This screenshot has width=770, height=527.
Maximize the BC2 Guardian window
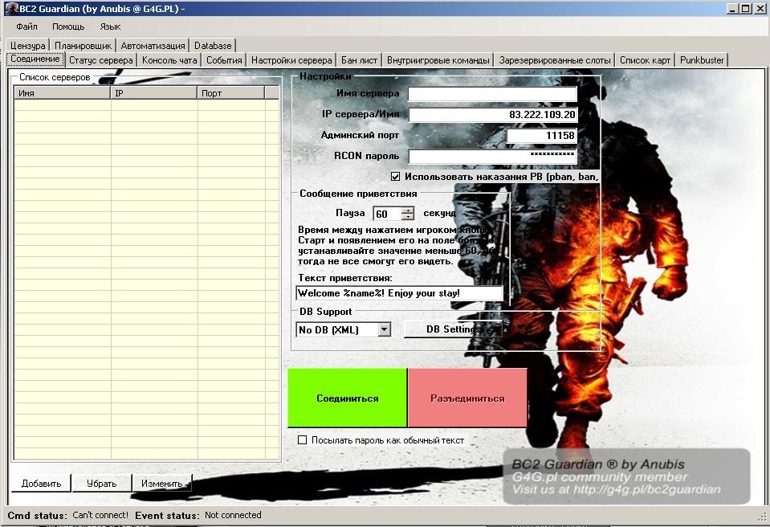745,8
